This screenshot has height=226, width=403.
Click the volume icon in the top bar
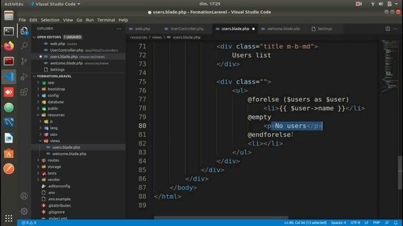(x=380, y=4)
